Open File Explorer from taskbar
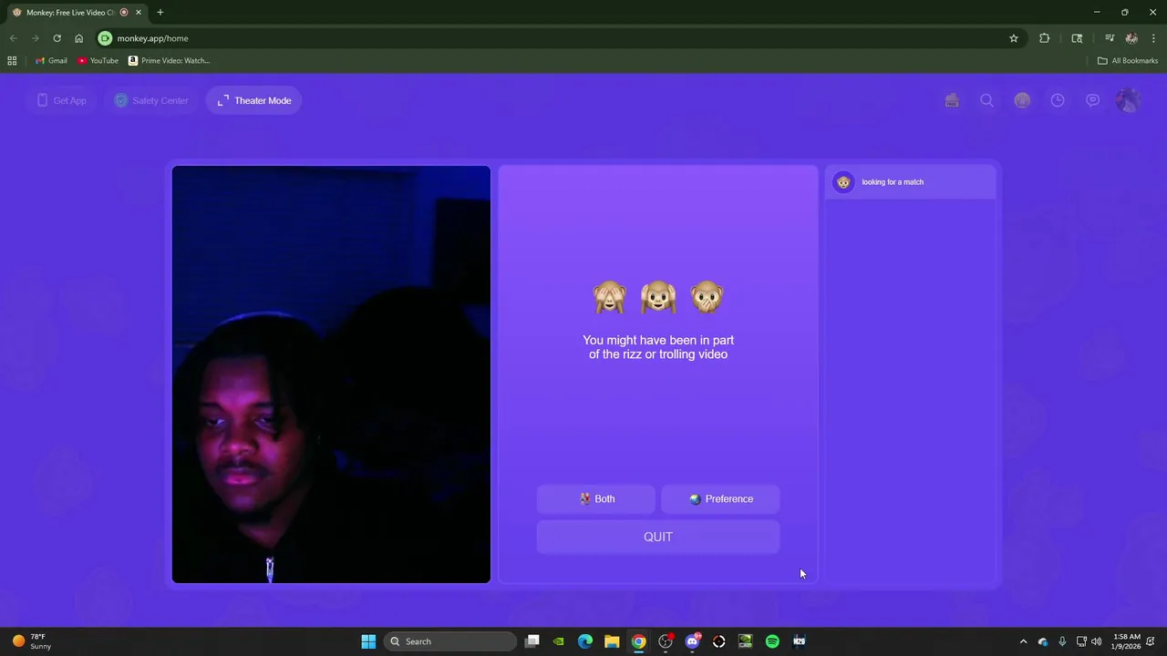The image size is (1167, 656). (612, 641)
